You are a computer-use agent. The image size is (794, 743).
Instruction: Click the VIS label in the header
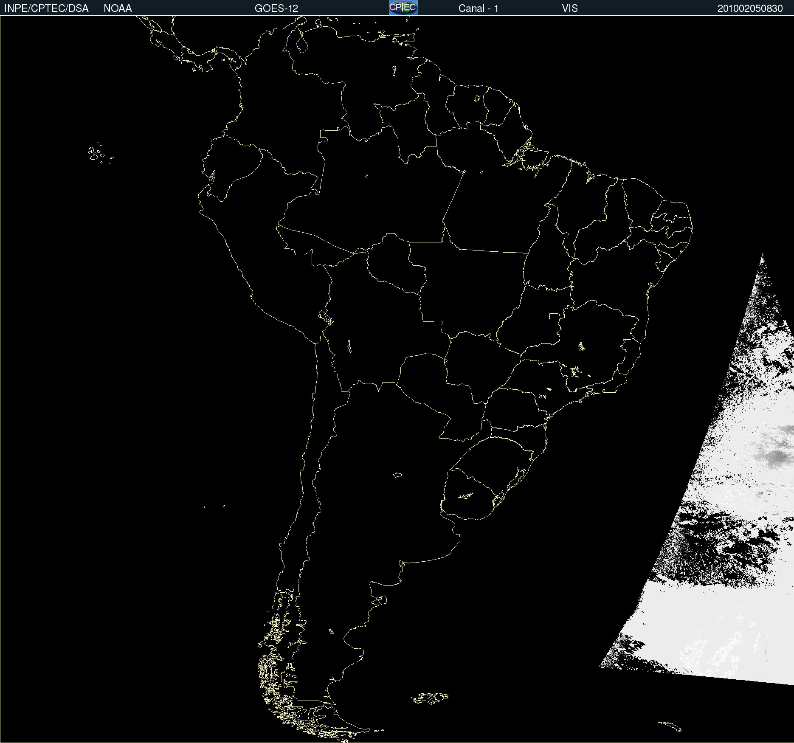click(570, 8)
